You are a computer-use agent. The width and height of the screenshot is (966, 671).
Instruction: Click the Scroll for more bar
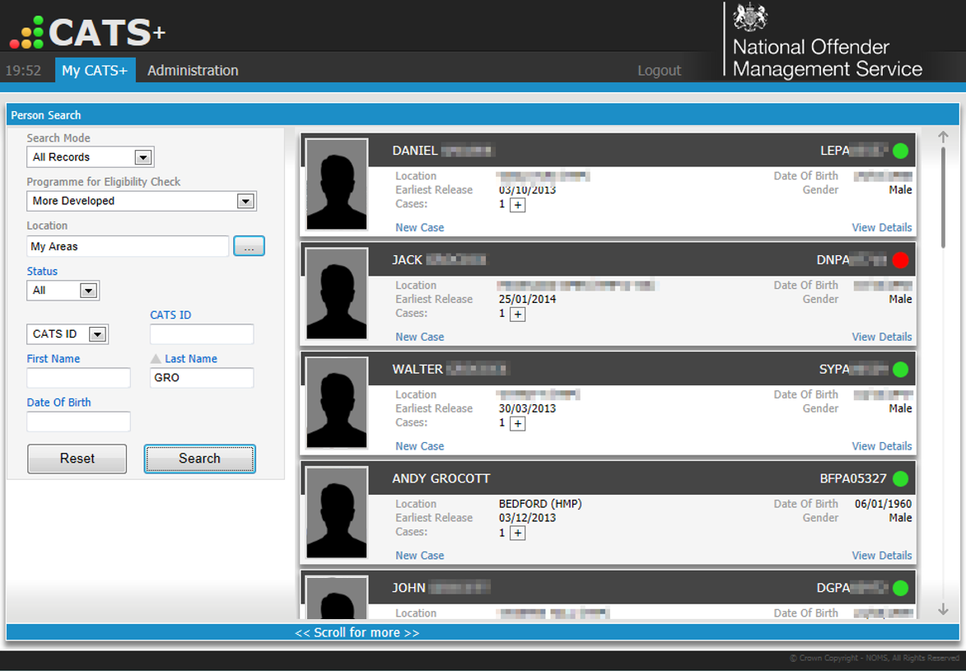point(483,632)
